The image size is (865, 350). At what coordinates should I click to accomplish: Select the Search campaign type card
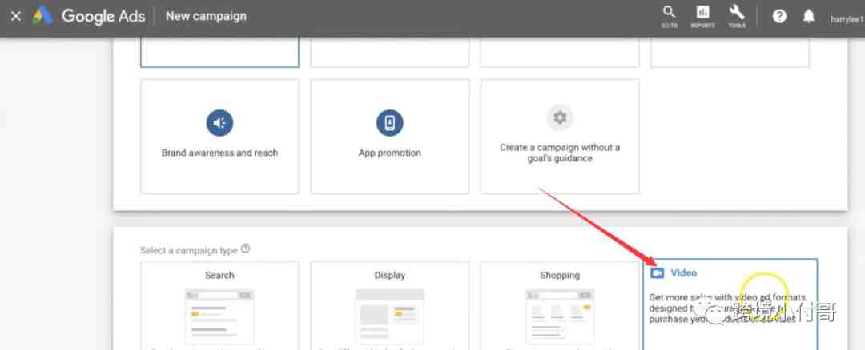coord(219,305)
